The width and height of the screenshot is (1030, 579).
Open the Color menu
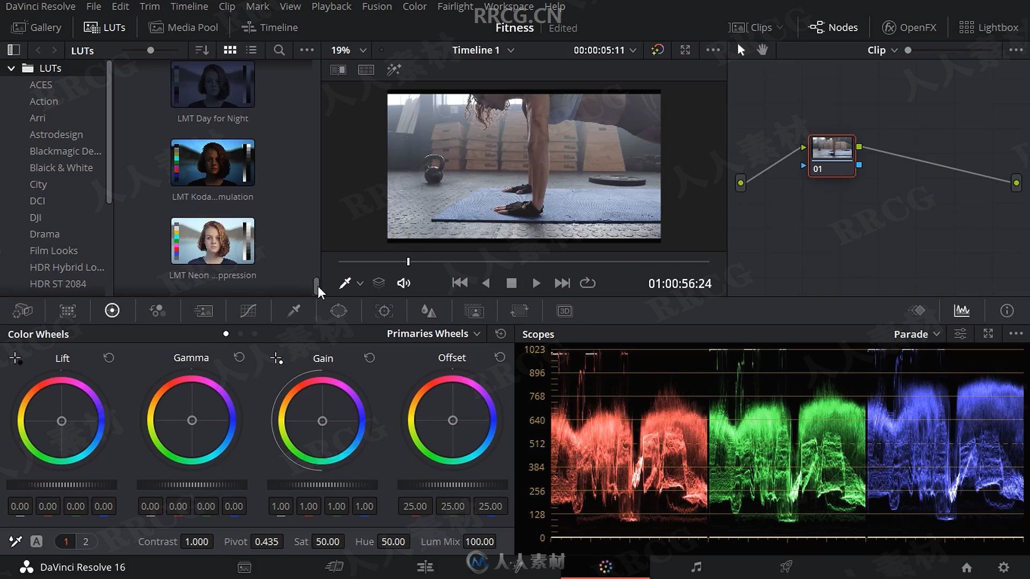coord(415,6)
